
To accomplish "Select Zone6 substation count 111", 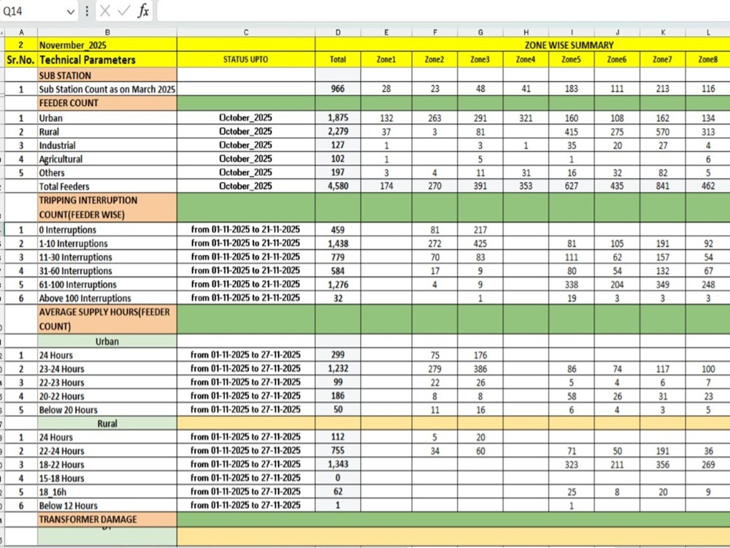I will click(618, 88).
